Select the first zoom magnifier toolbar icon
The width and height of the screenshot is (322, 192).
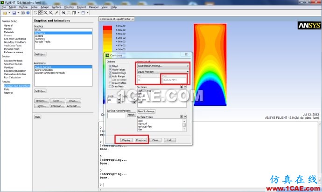pos(46,13)
